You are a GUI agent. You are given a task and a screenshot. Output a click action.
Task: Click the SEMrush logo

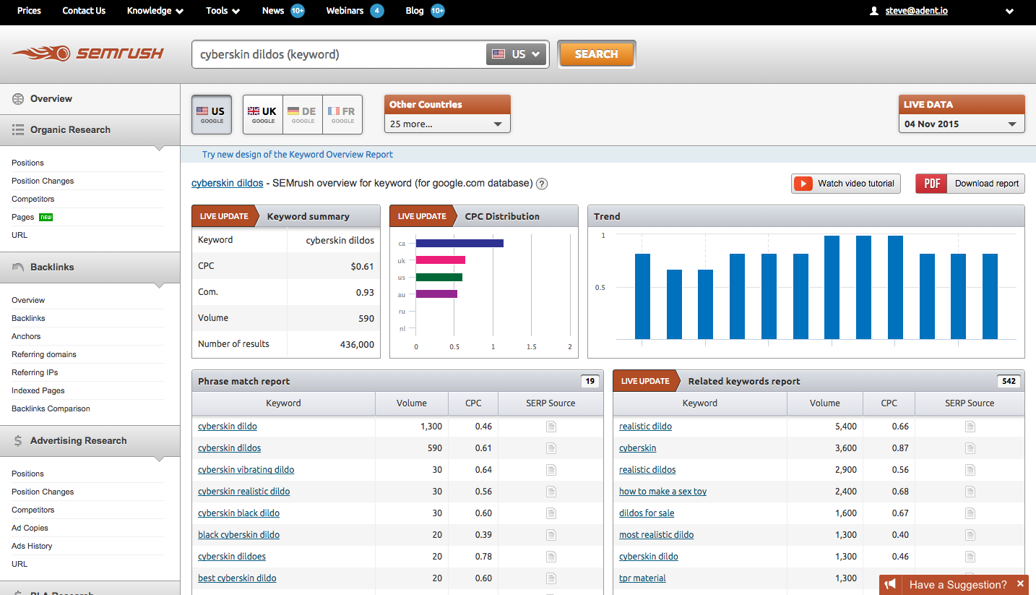[x=87, y=53]
